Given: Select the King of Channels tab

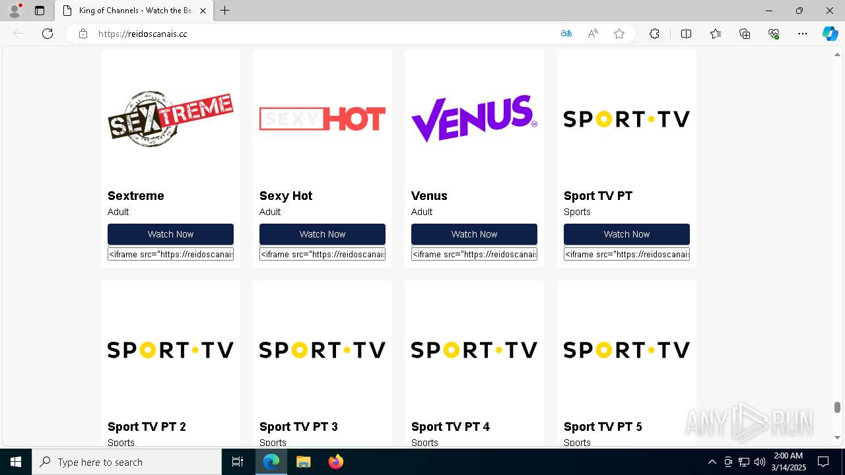Looking at the screenshot, I should [x=135, y=11].
